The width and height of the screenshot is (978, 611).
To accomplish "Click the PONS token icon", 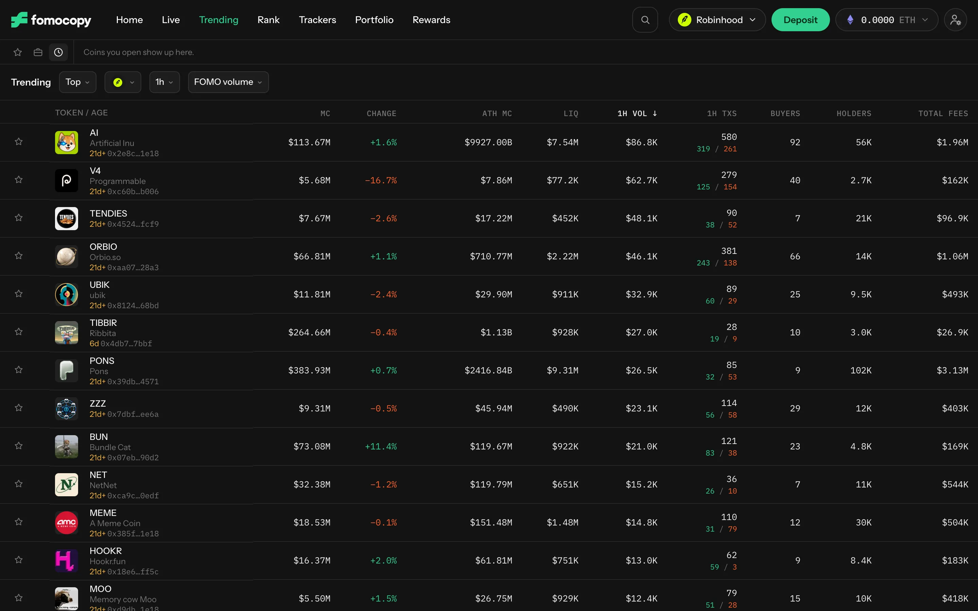I will click(66, 370).
